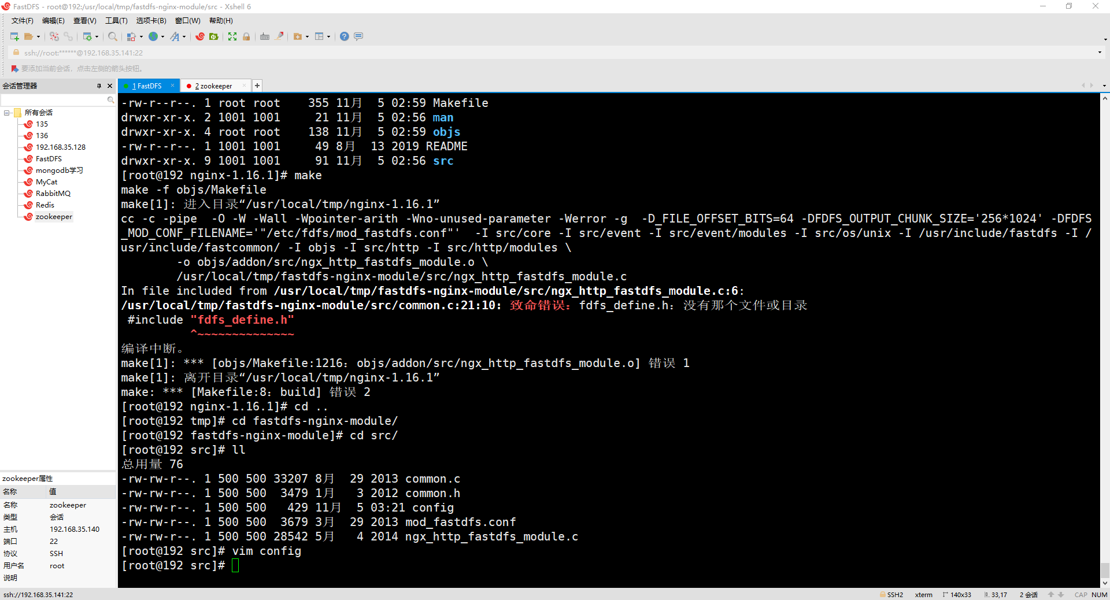Open the 文件(F) menu
Image resolution: width=1110 pixels, height=600 pixels.
tap(23, 21)
